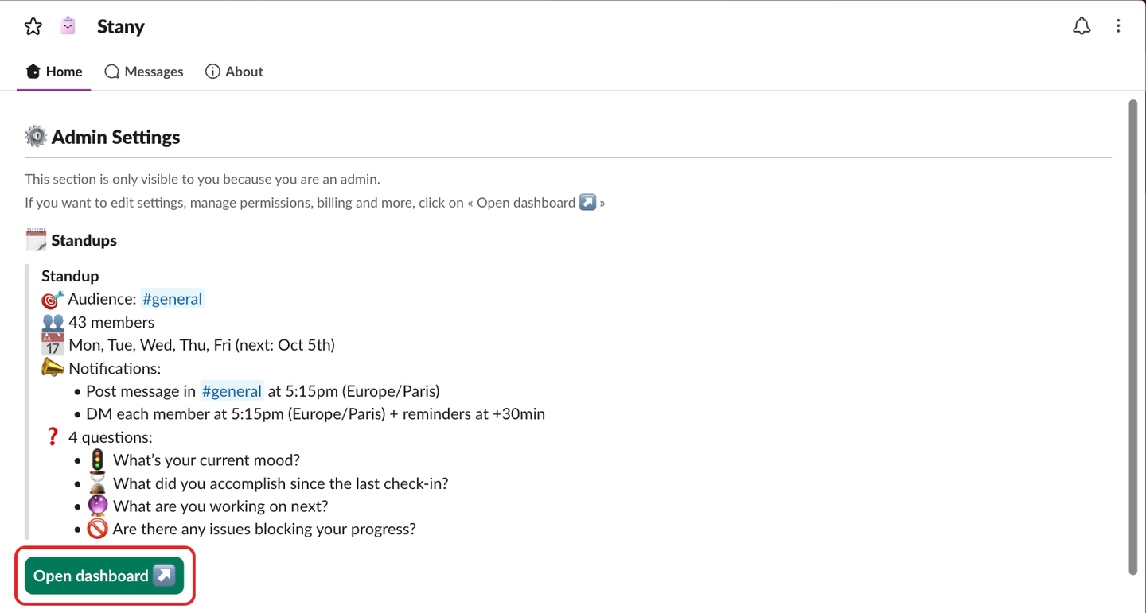Click the red question mark icon
This screenshot has height=613, width=1146.
(53, 437)
